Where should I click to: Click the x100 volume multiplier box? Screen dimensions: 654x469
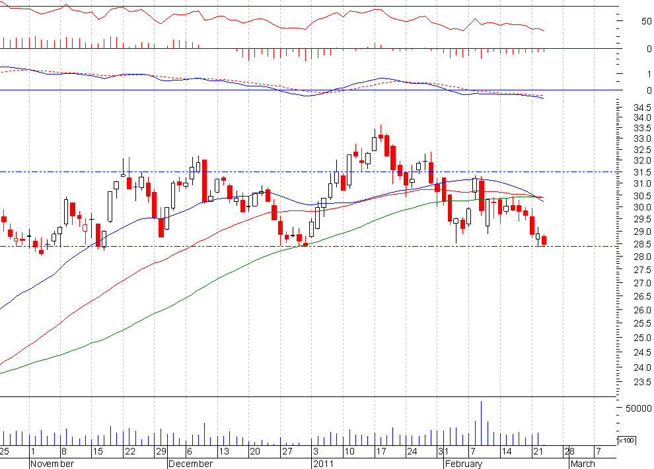(x=626, y=440)
